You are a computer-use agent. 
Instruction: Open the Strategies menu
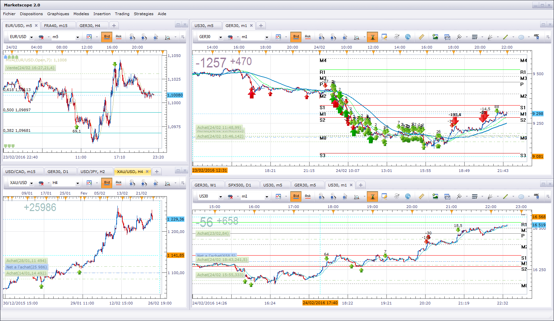pyautogui.click(x=143, y=14)
